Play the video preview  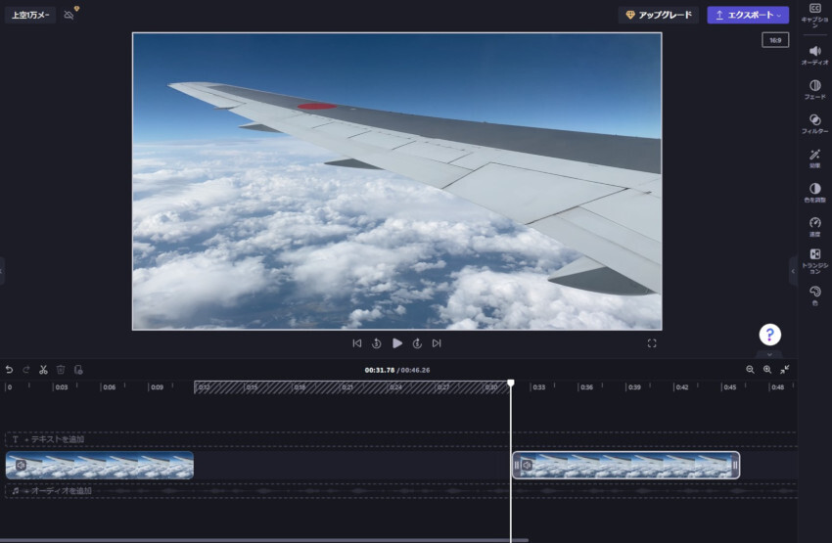coord(397,343)
